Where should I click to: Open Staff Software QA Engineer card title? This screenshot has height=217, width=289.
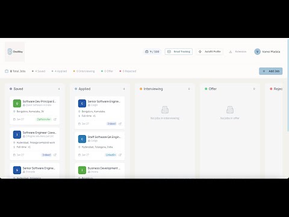coord(104,137)
